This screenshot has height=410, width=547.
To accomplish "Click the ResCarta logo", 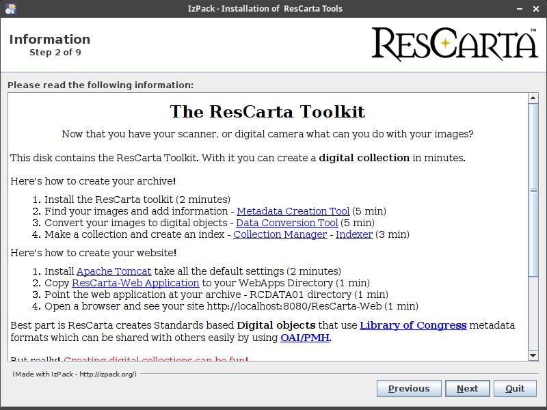I will (455, 44).
